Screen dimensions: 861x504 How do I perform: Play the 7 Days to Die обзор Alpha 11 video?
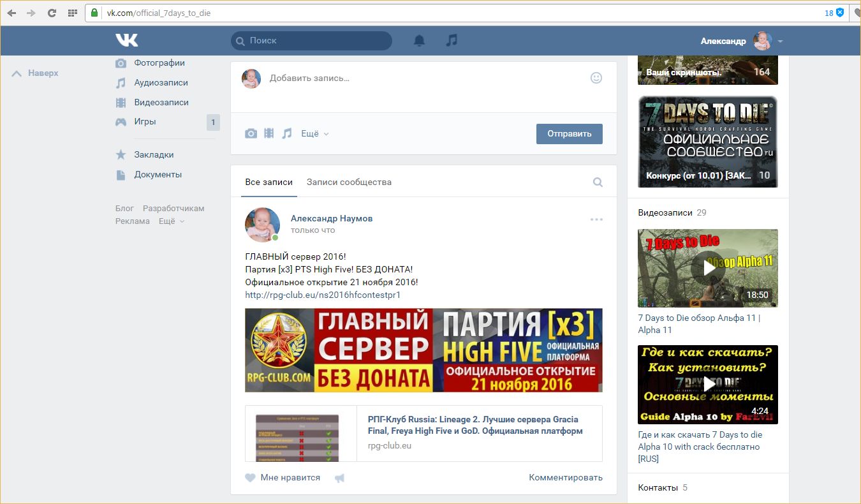[708, 268]
